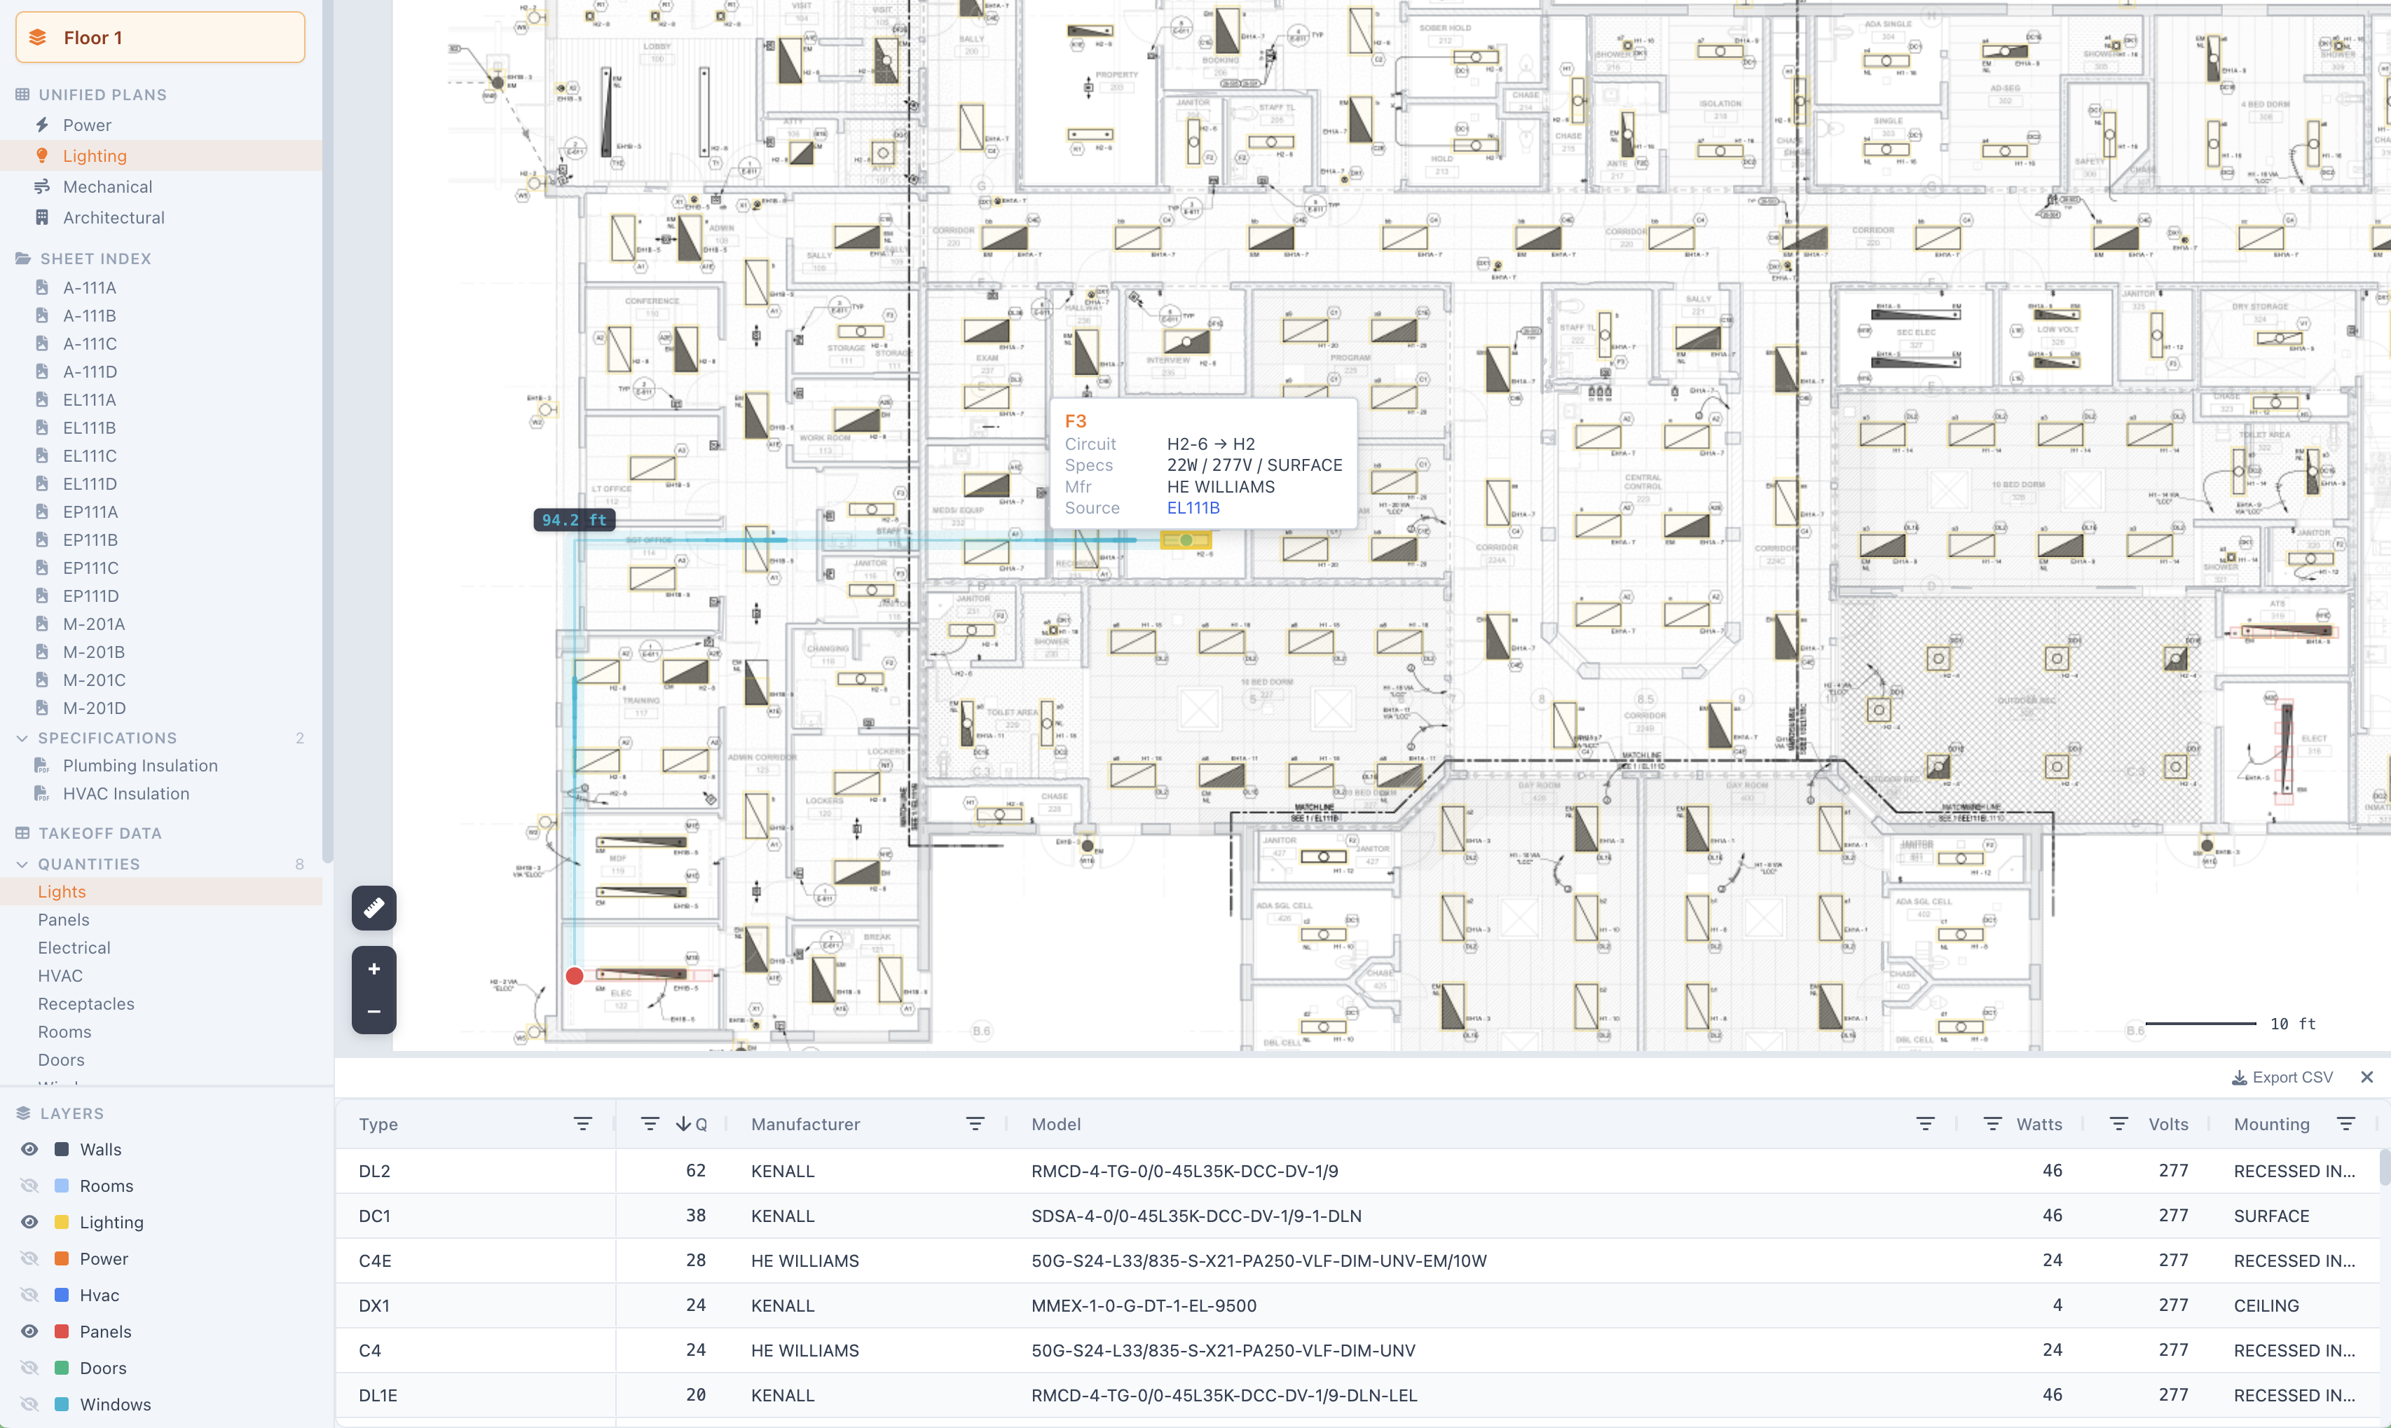Click the Export CSV download icon
This screenshot has height=1428, width=2391.
pyautogui.click(x=2239, y=1078)
